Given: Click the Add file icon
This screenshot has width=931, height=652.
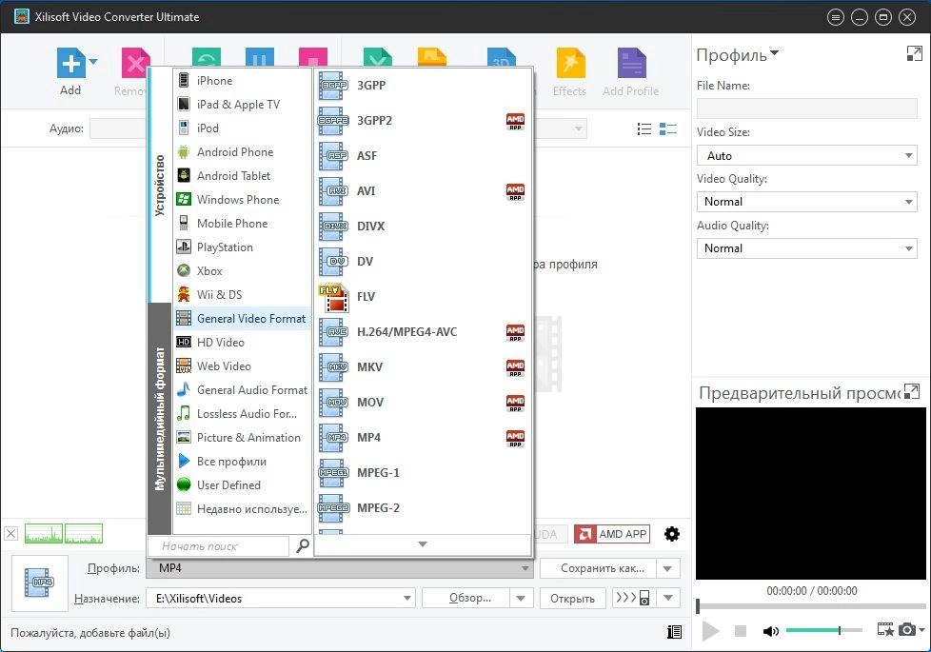Looking at the screenshot, I should [x=70, y=63].
